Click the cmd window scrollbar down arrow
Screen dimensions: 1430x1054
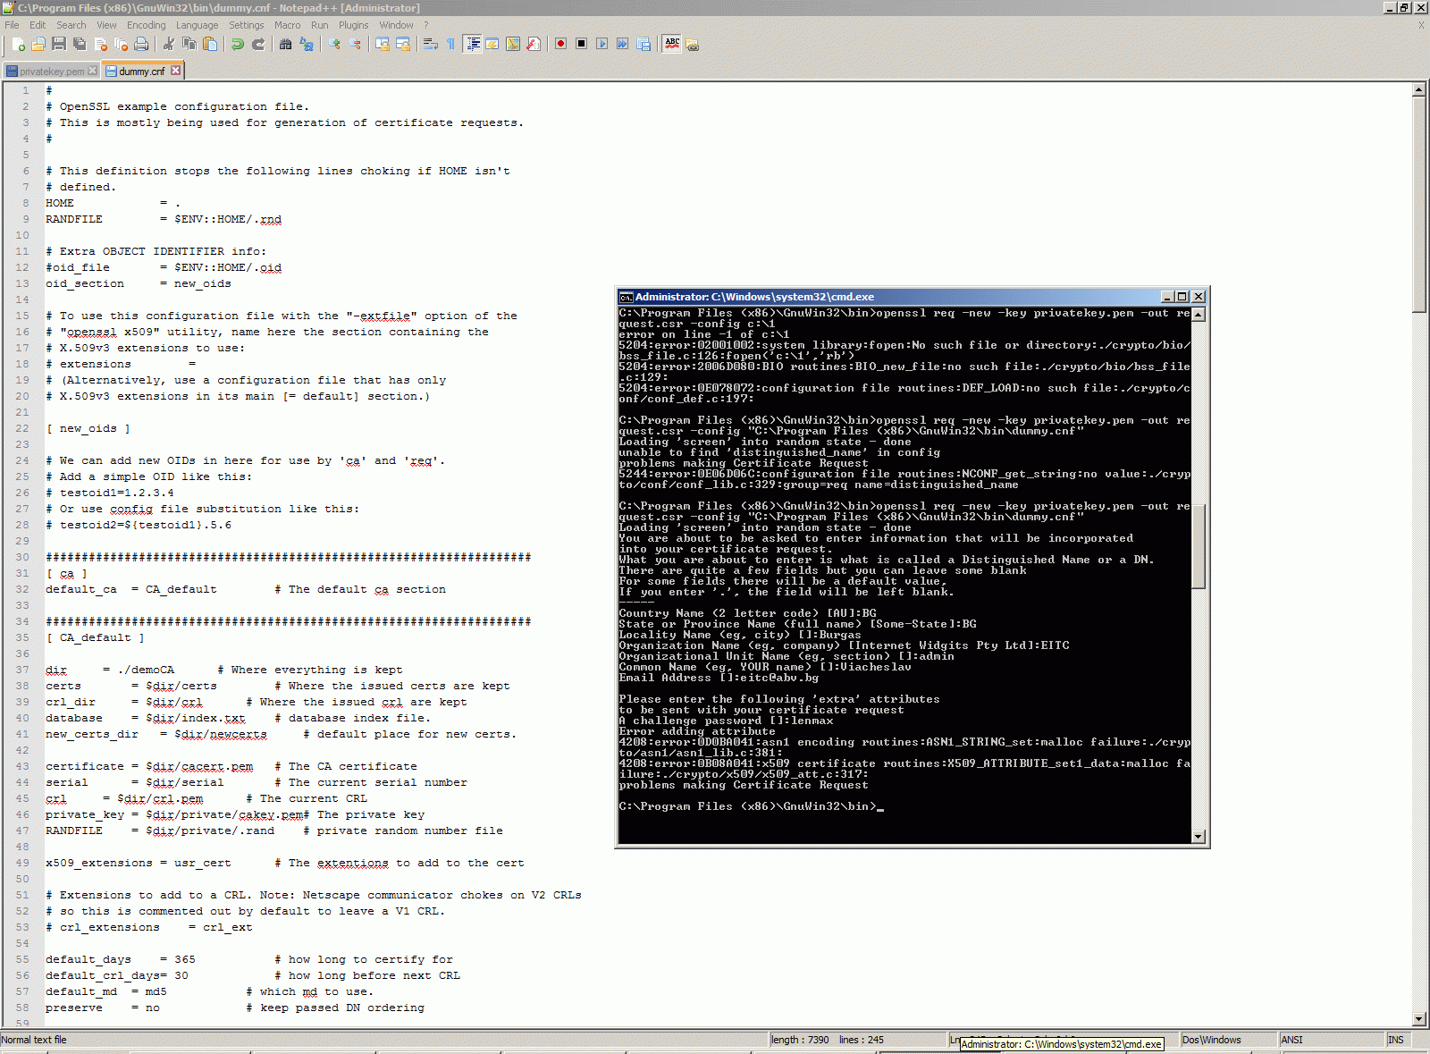1199,837
